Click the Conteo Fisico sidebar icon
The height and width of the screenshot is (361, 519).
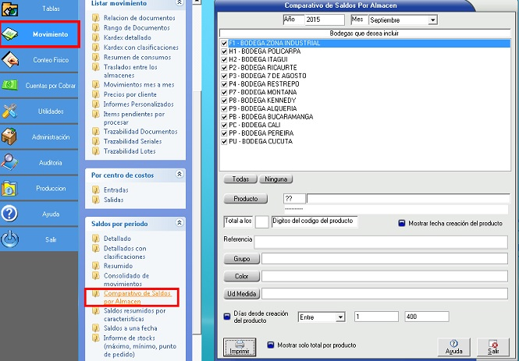(x=12, y=60)
